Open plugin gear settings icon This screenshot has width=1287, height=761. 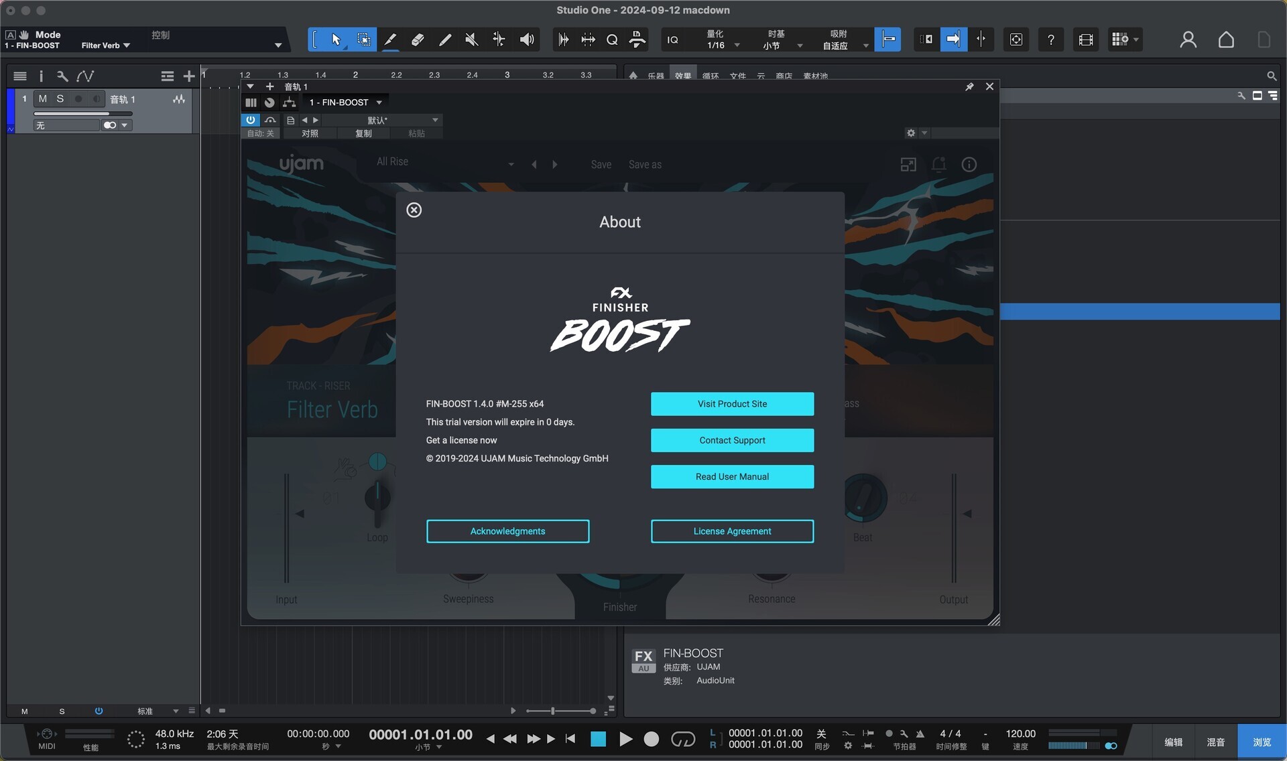(x=911, y=133)
